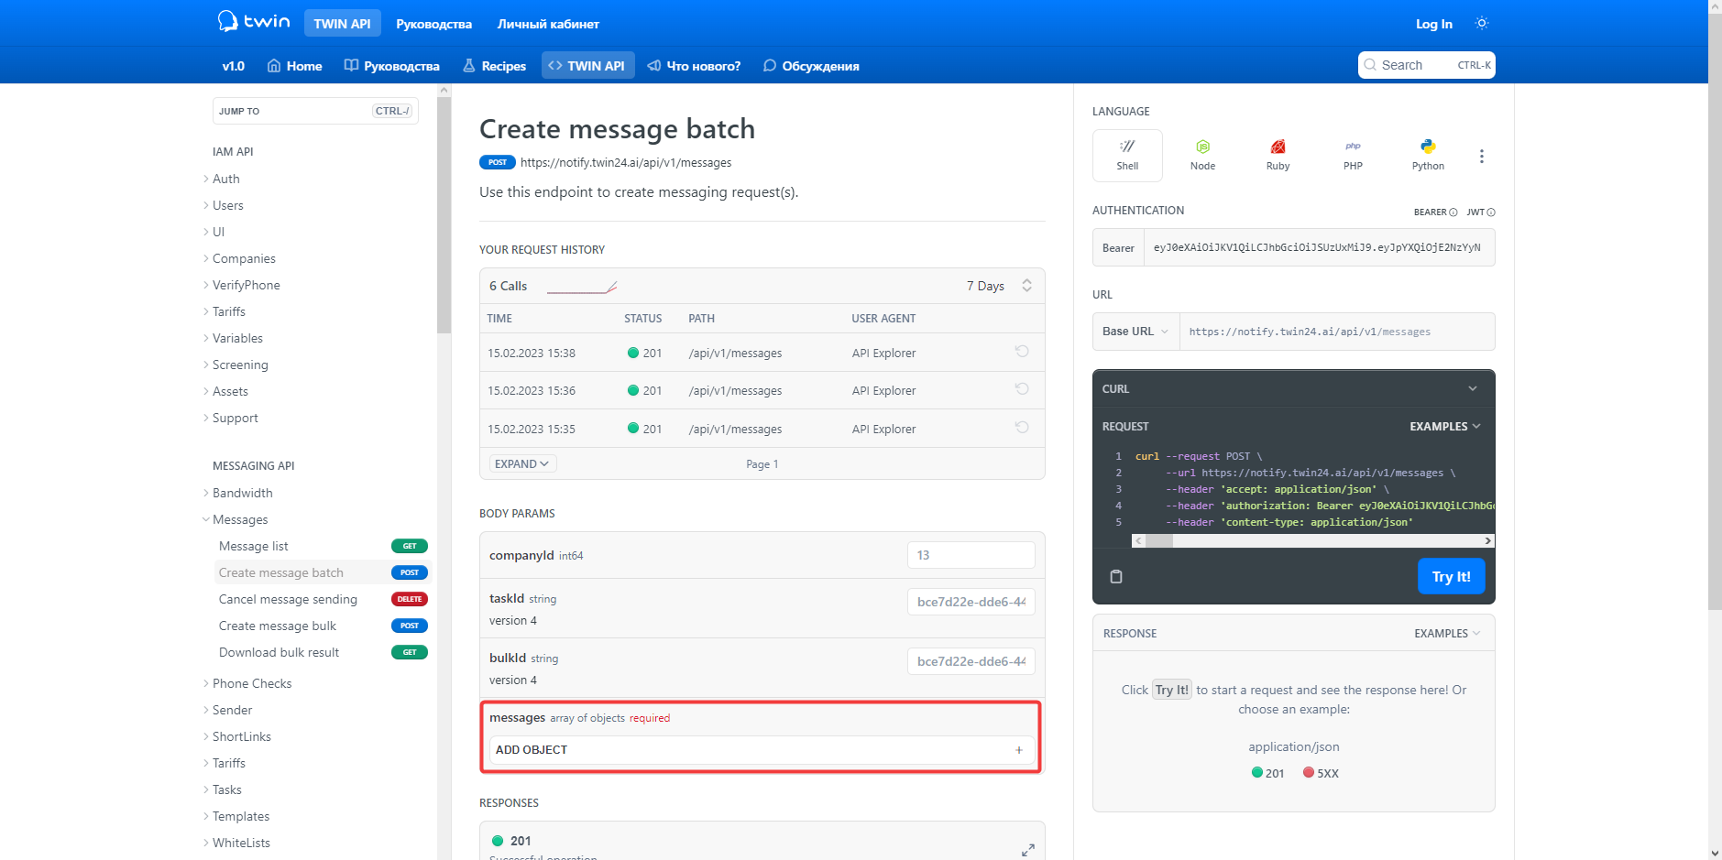Expand the VerifyPhone sidebar section
Image resolution: width=1722 pixels, height=860 pixels.
coord(242,285)
